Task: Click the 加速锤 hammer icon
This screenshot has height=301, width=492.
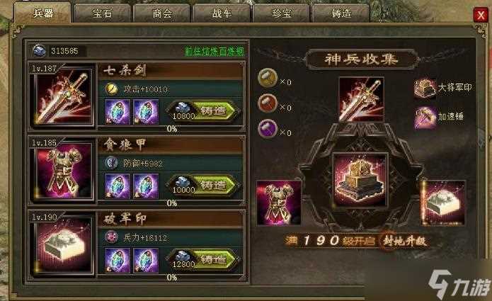Action: (425, 117)
